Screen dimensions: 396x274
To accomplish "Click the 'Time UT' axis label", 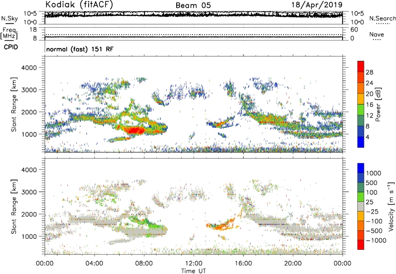I will (x=194, y=271).
